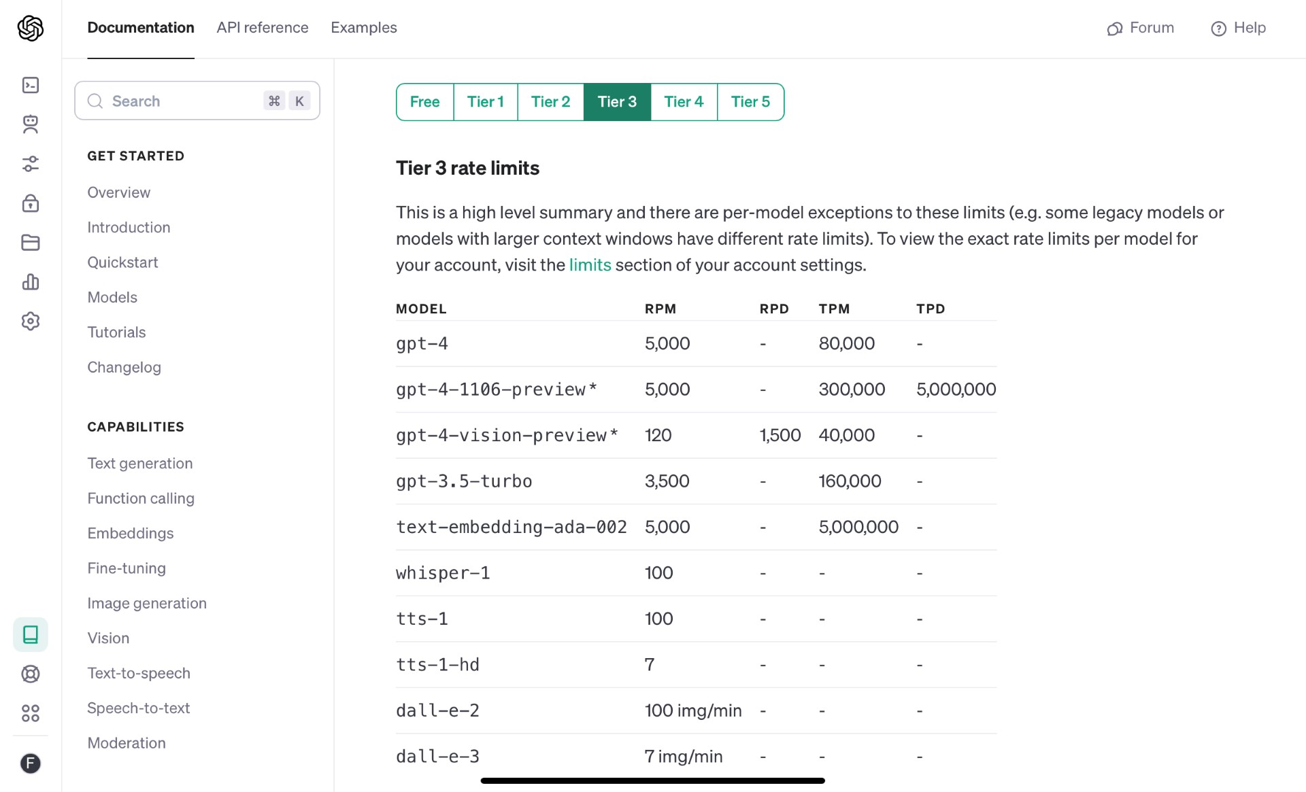Select the Tier 1 tab
The image size is (1306, 792).
pos(486,102)
